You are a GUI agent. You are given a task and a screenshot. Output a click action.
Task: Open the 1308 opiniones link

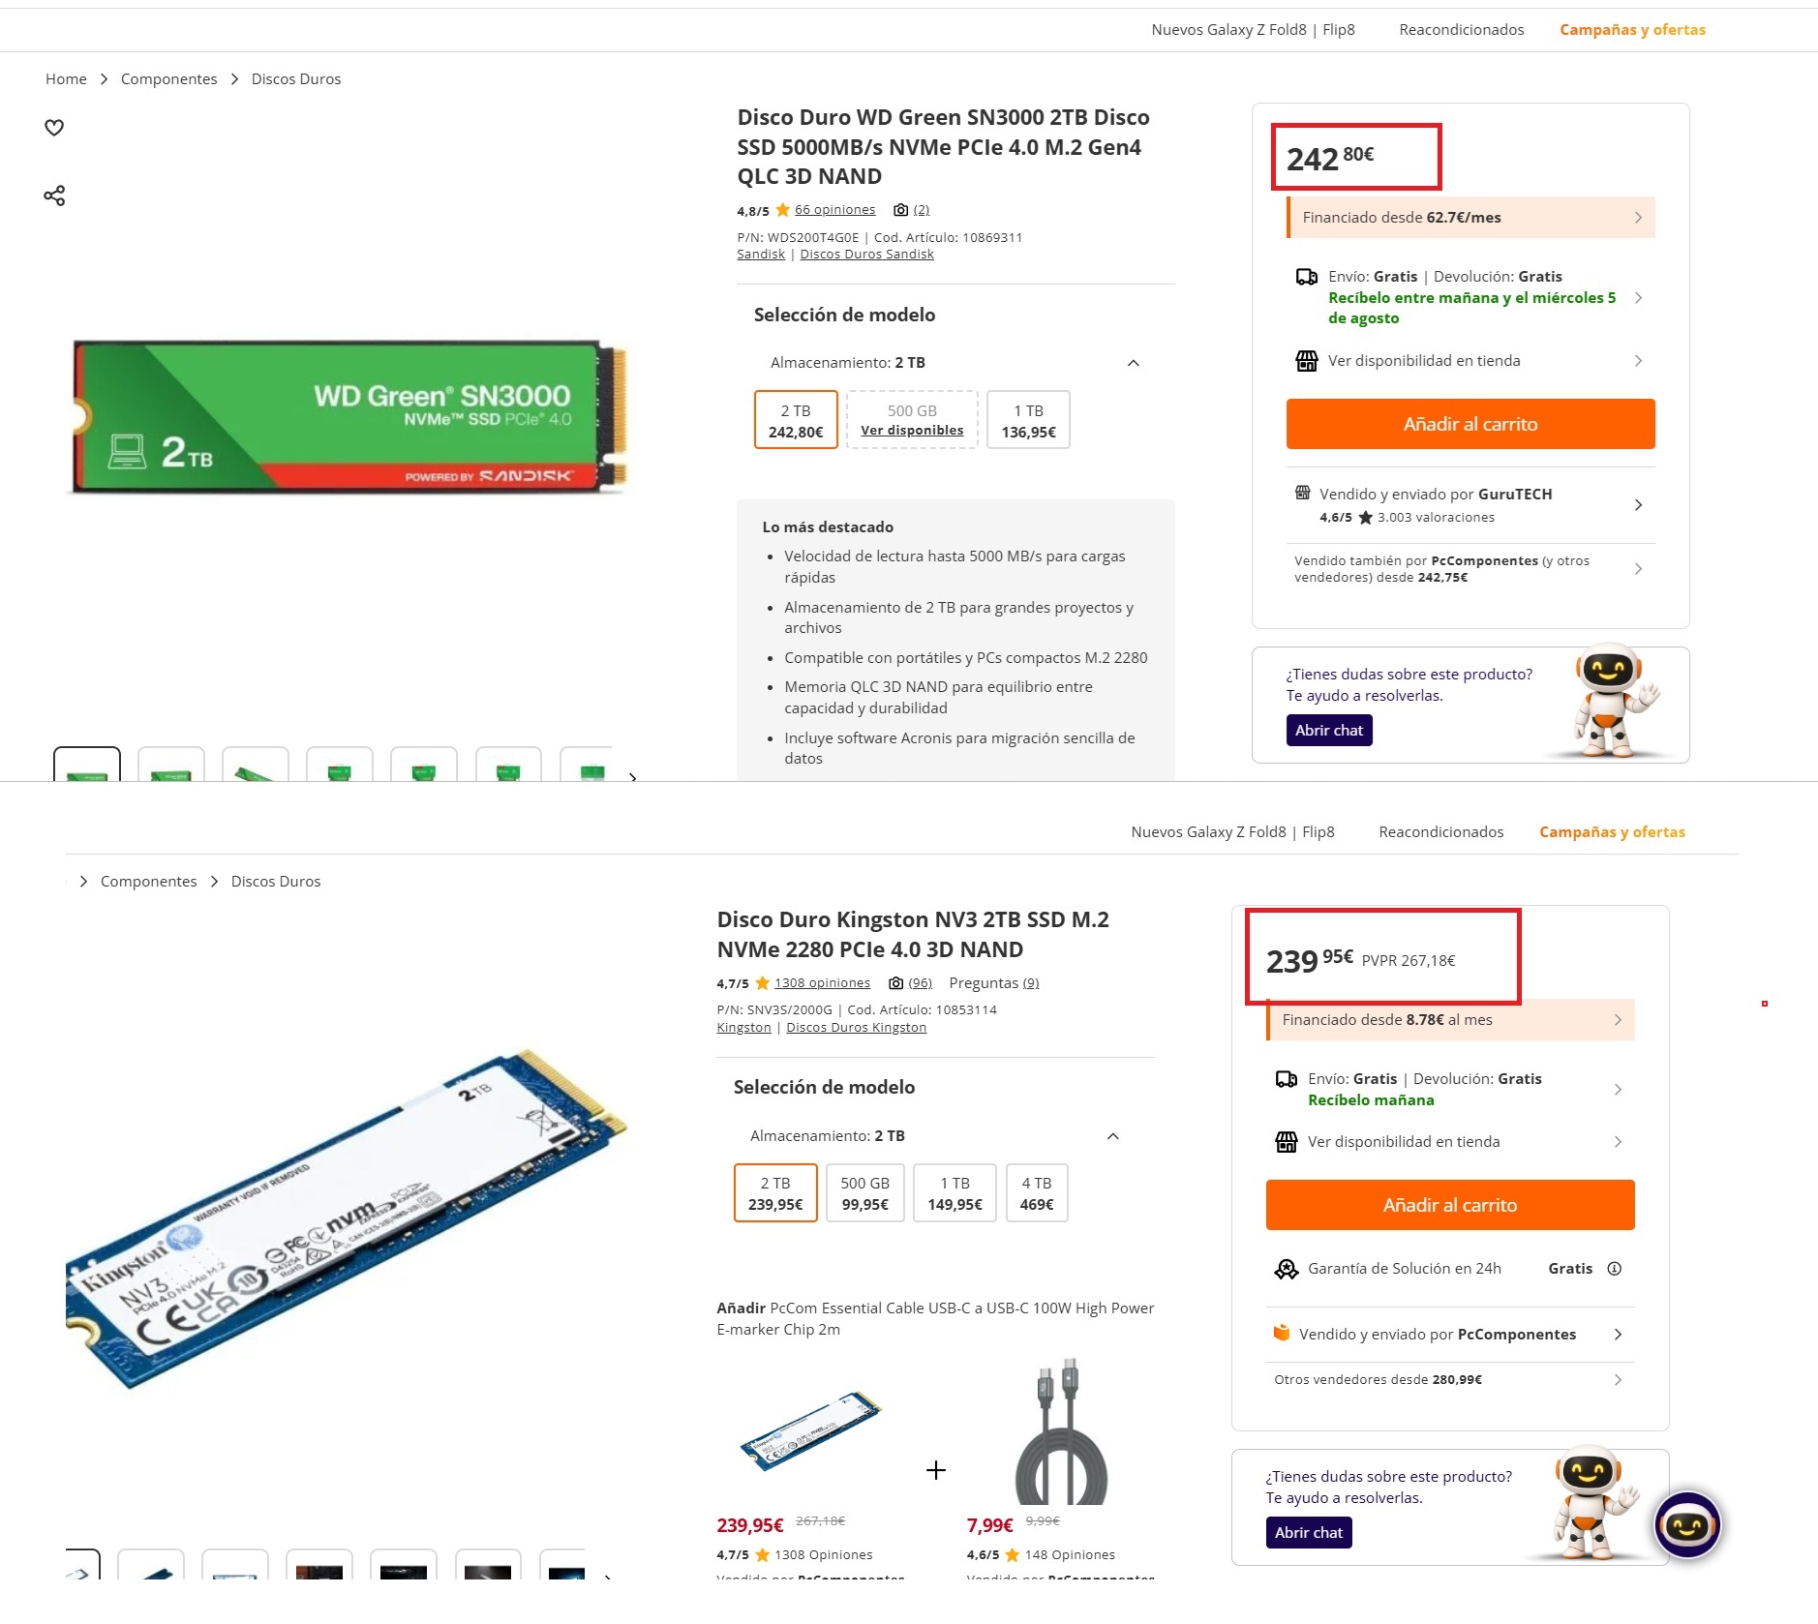822,983
